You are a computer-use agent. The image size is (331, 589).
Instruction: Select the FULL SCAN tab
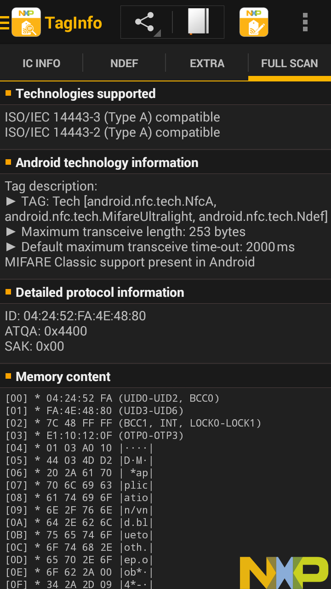(290, 64)
